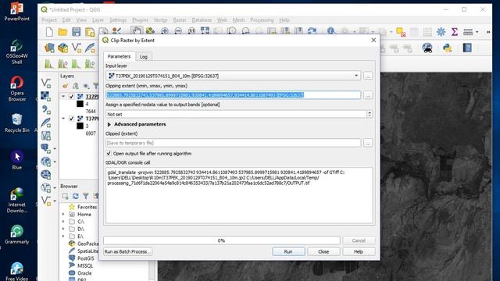The image size is (500, 281).
Task: Open the Processing Toolbox gear icon
Action: point(441,31)
